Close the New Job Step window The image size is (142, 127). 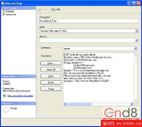(x=139, y=3)
